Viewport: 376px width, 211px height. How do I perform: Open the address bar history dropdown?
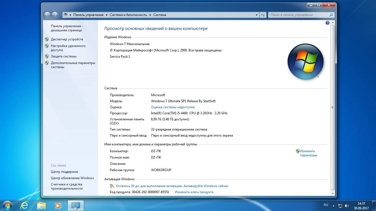(x=257, y=15)
